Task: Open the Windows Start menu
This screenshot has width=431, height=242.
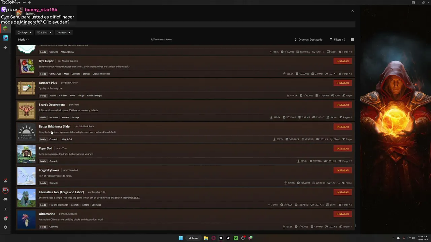Action: click(181, 238)
